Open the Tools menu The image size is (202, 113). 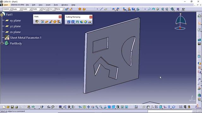(x=56, y=5)
